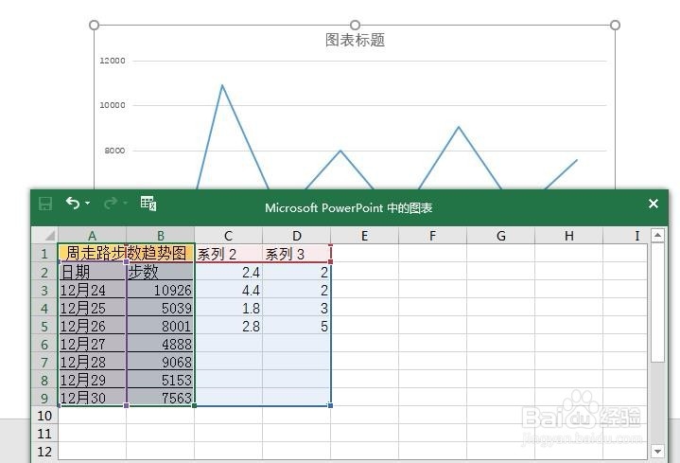
Task: Click the Save icon in chart data window
Action: [x=45, y=204]
